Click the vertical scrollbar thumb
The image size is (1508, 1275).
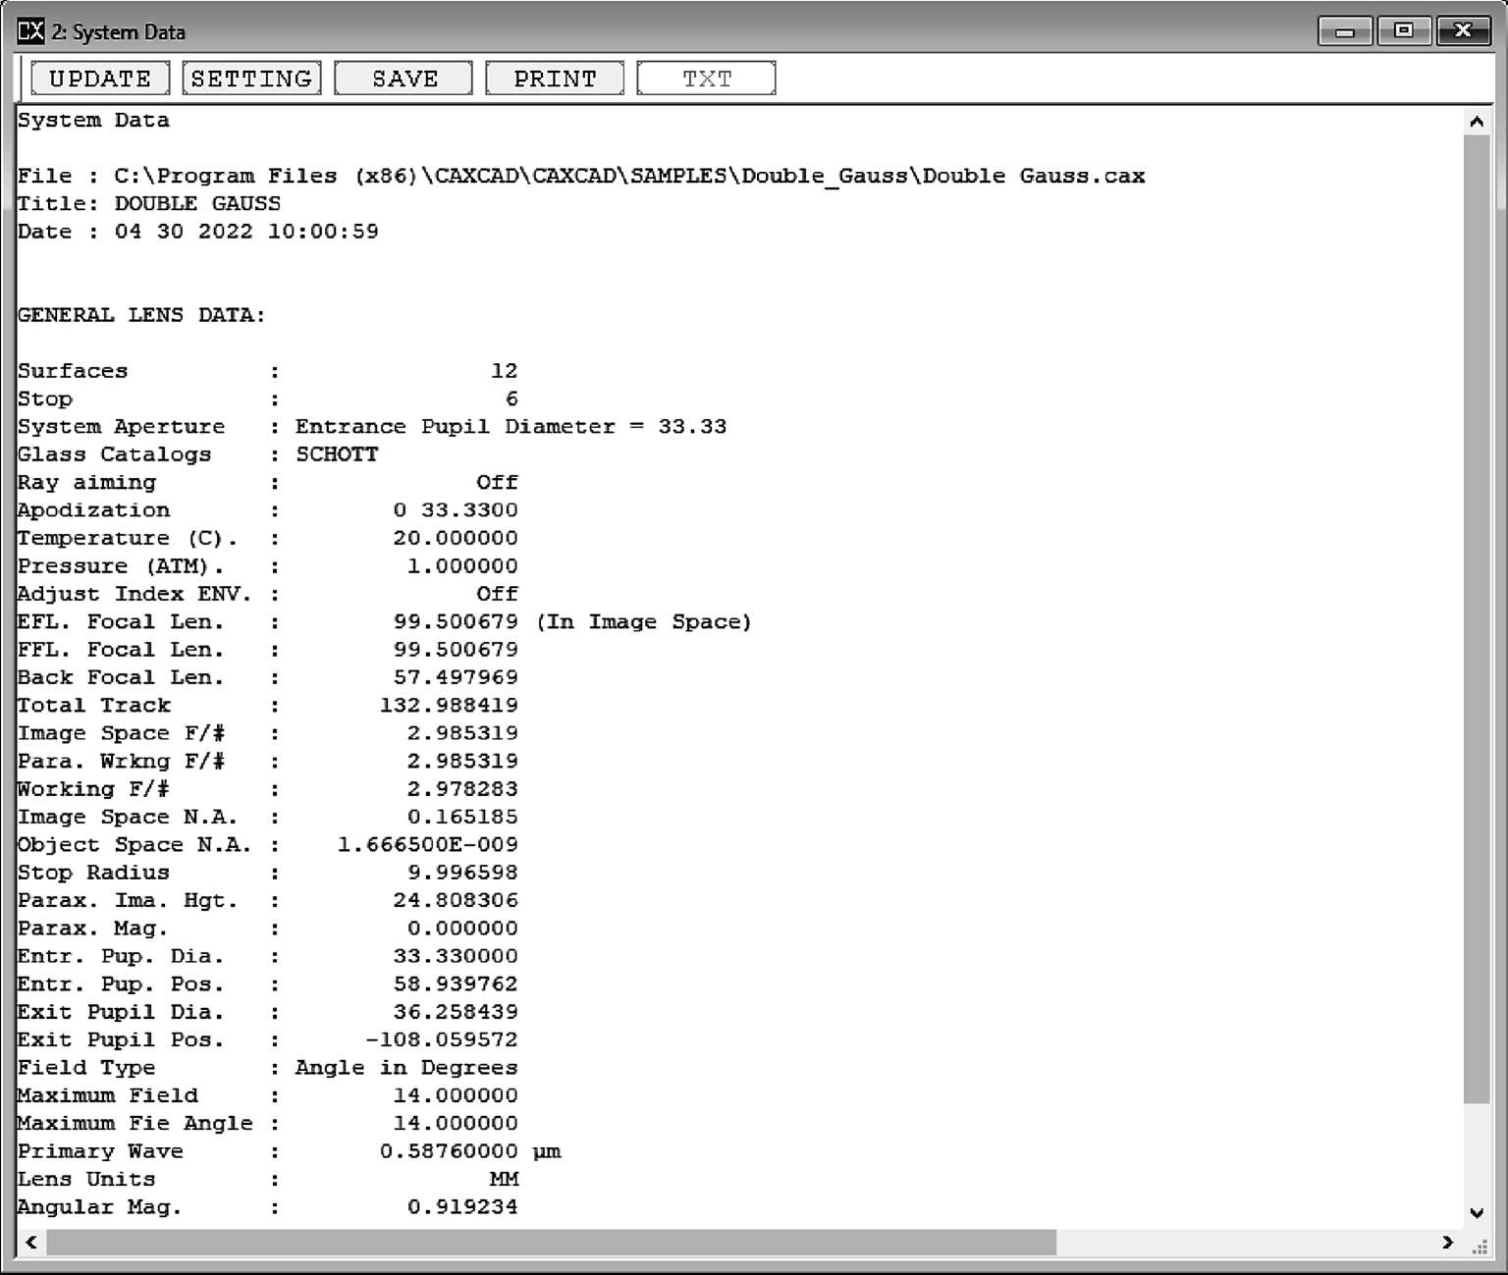point(1477,618)
